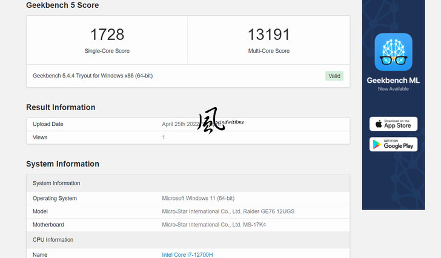This screenshot has height=258, width=441.
Task: Select the 13191 multi-core score value
Action: 269,35
